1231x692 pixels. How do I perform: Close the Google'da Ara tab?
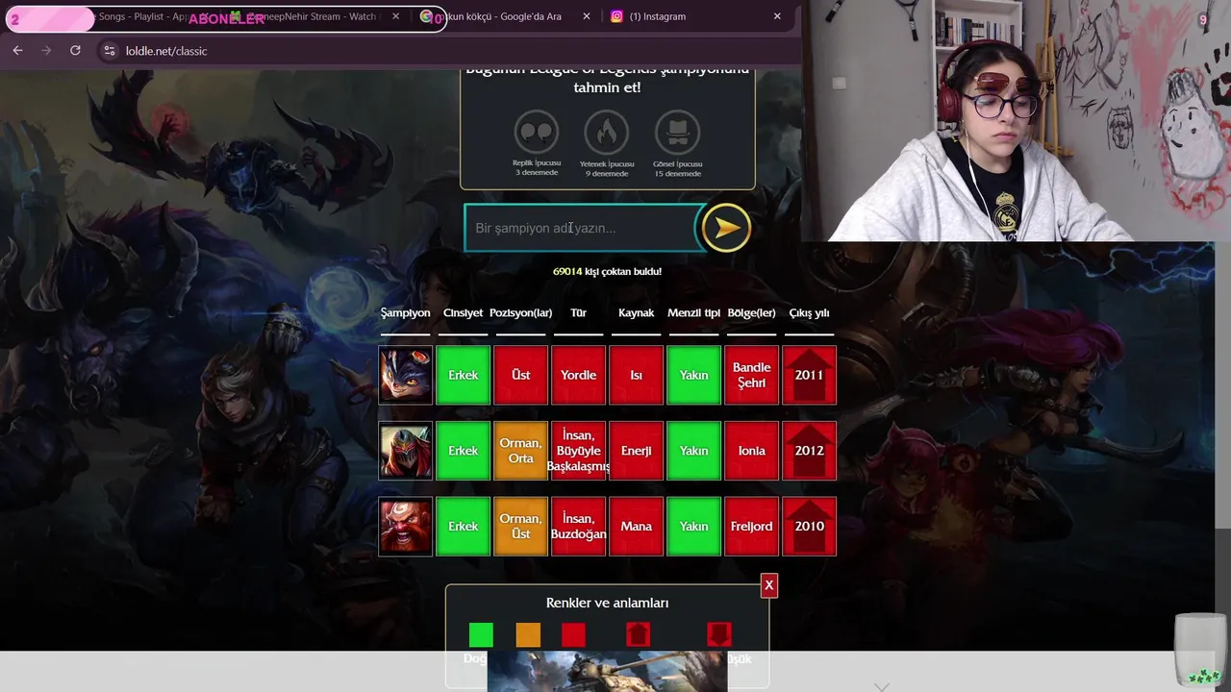[x=587, y=16]
